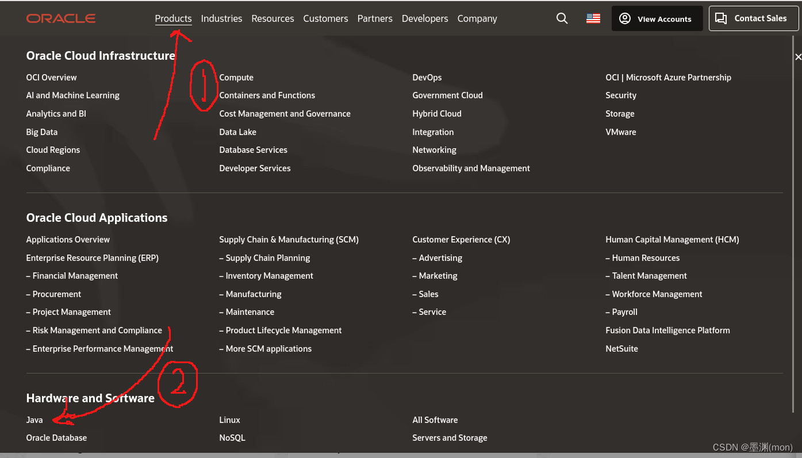
Task: Open Product Lifecycle Management
Action: (281, 330)
